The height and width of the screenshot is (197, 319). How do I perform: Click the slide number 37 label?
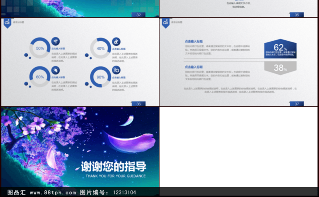click(x=297, y=104)
